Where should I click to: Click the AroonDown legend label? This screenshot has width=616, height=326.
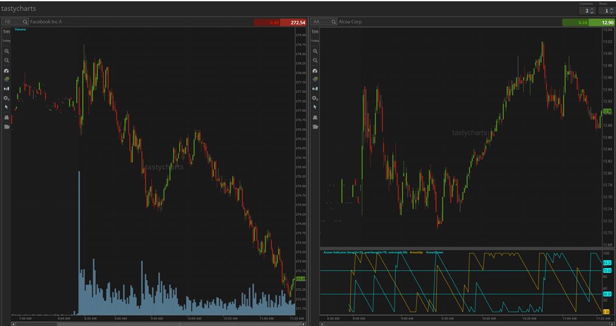click(435, 252)
